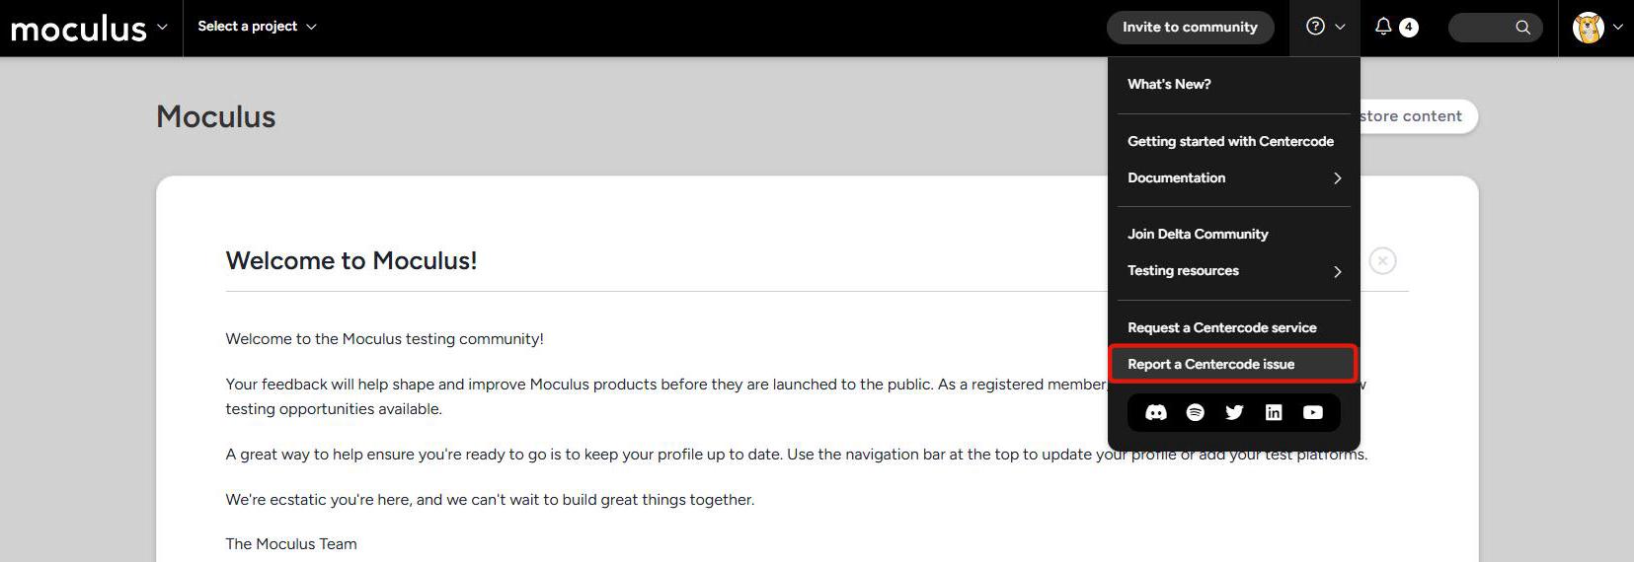Open the Discord social icon link
The height and width of the screenshot is (562, 1634).
[1156, 412]
